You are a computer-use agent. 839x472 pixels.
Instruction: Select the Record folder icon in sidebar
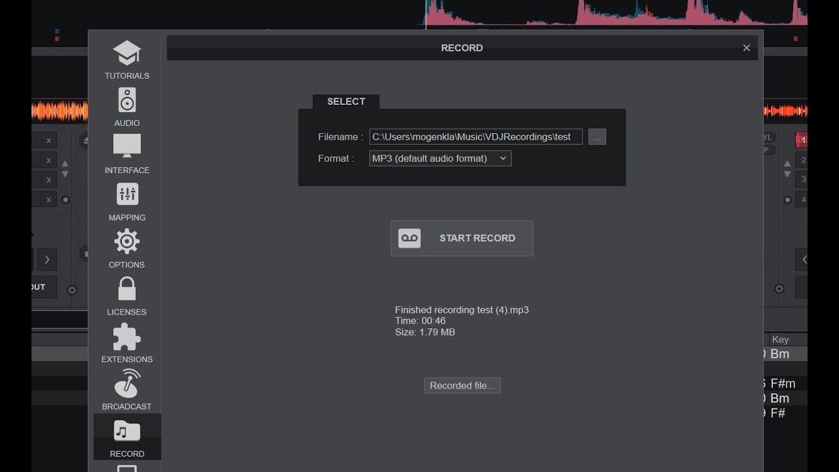pyautogui.click(x=127, y=431)
